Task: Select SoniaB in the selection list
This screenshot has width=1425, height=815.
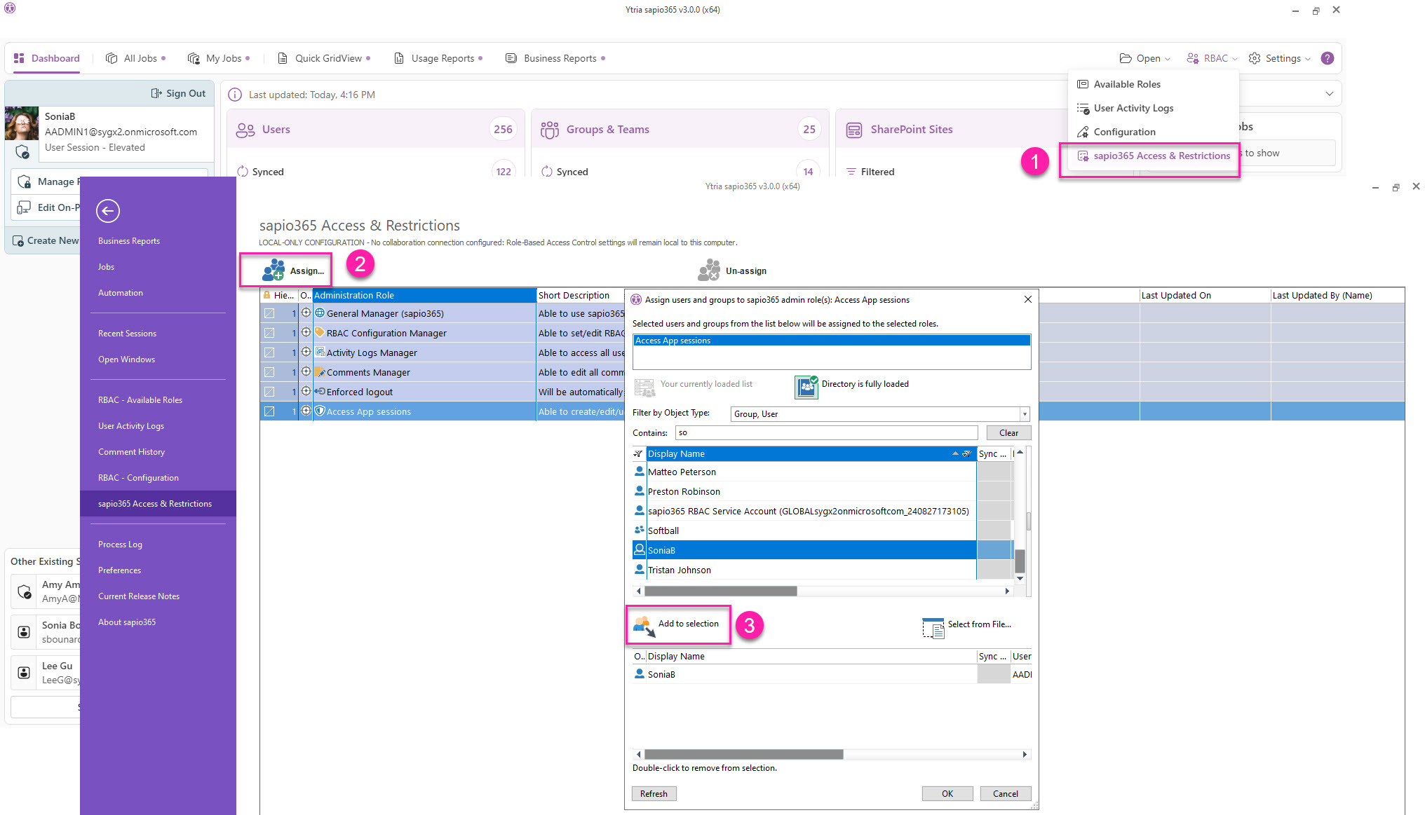Action: coord(804,674)
